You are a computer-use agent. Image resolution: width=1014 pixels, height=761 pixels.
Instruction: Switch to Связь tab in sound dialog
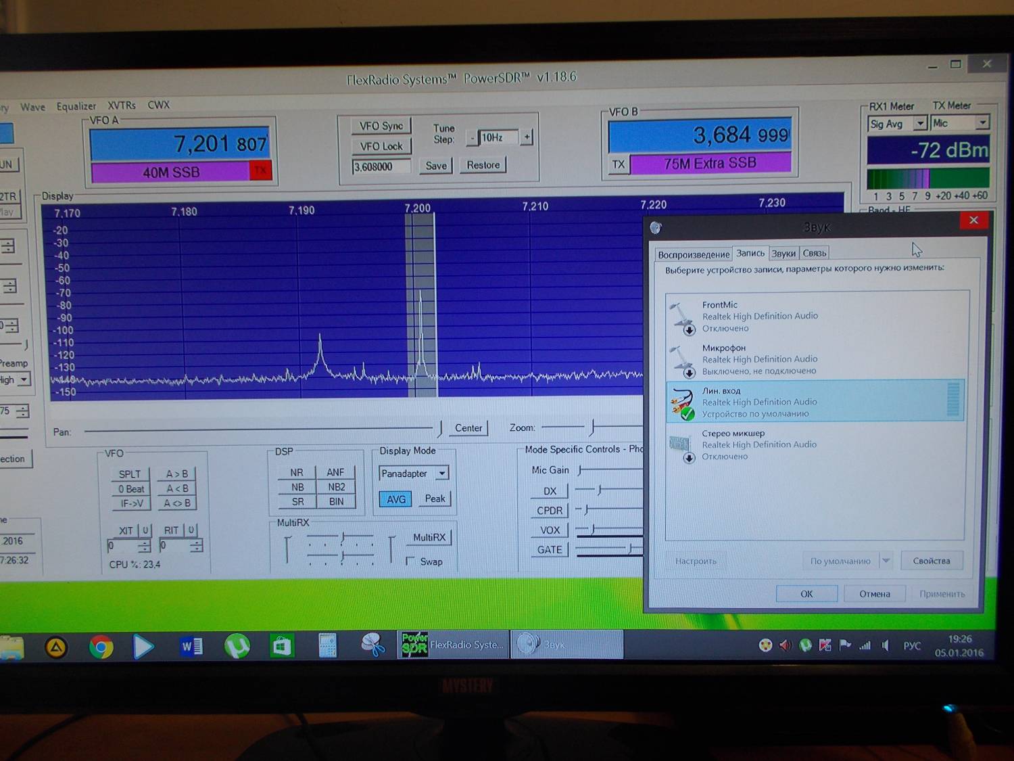click(815, 253)
